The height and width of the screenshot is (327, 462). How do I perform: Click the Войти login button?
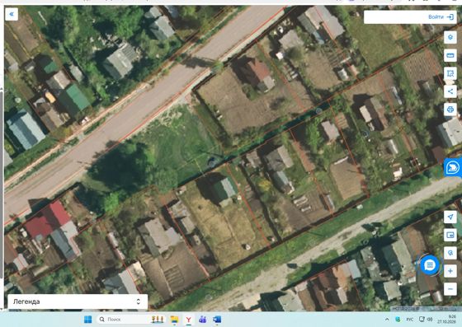441,17
